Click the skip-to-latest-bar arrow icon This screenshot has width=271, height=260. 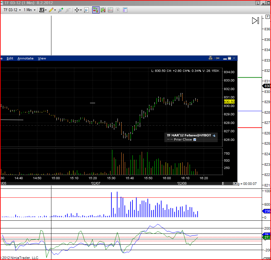pos(255,21)
